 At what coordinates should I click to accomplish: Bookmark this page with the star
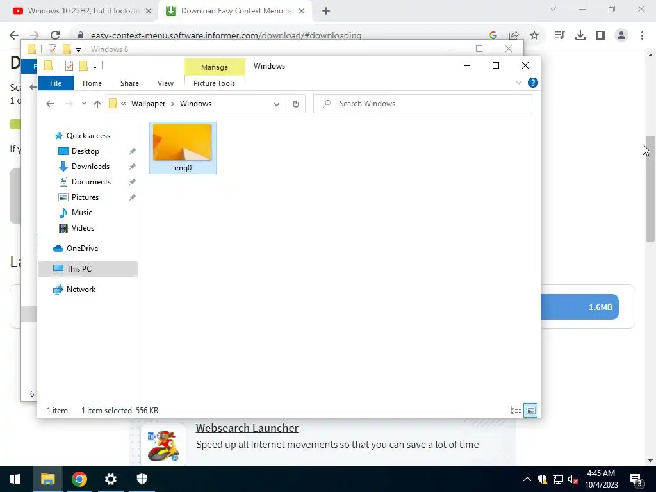[x=534, y=35]
